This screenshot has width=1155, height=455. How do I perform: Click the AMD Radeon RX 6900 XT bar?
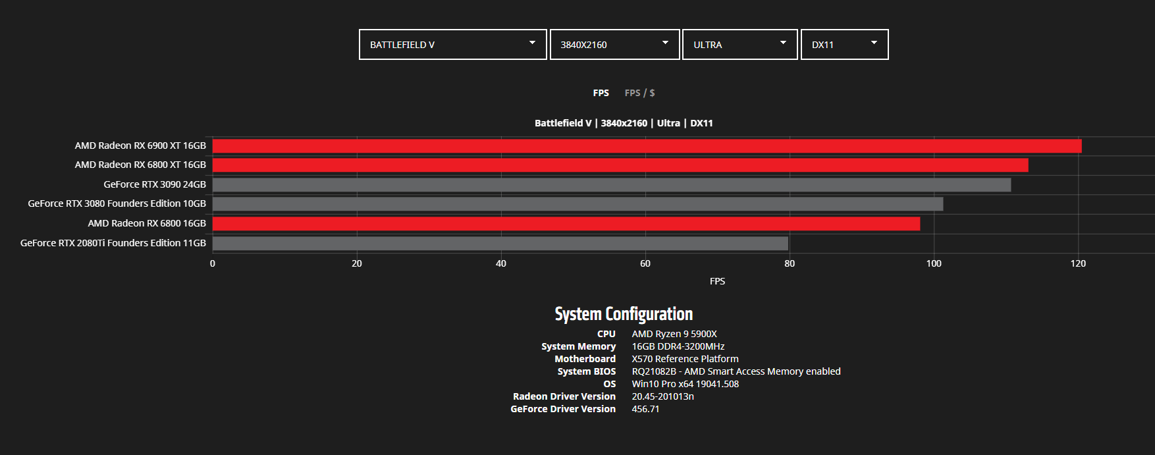point(647,146)
